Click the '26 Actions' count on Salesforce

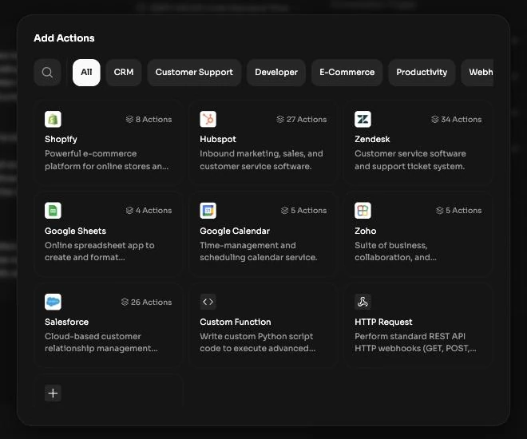tap(151, 302)
